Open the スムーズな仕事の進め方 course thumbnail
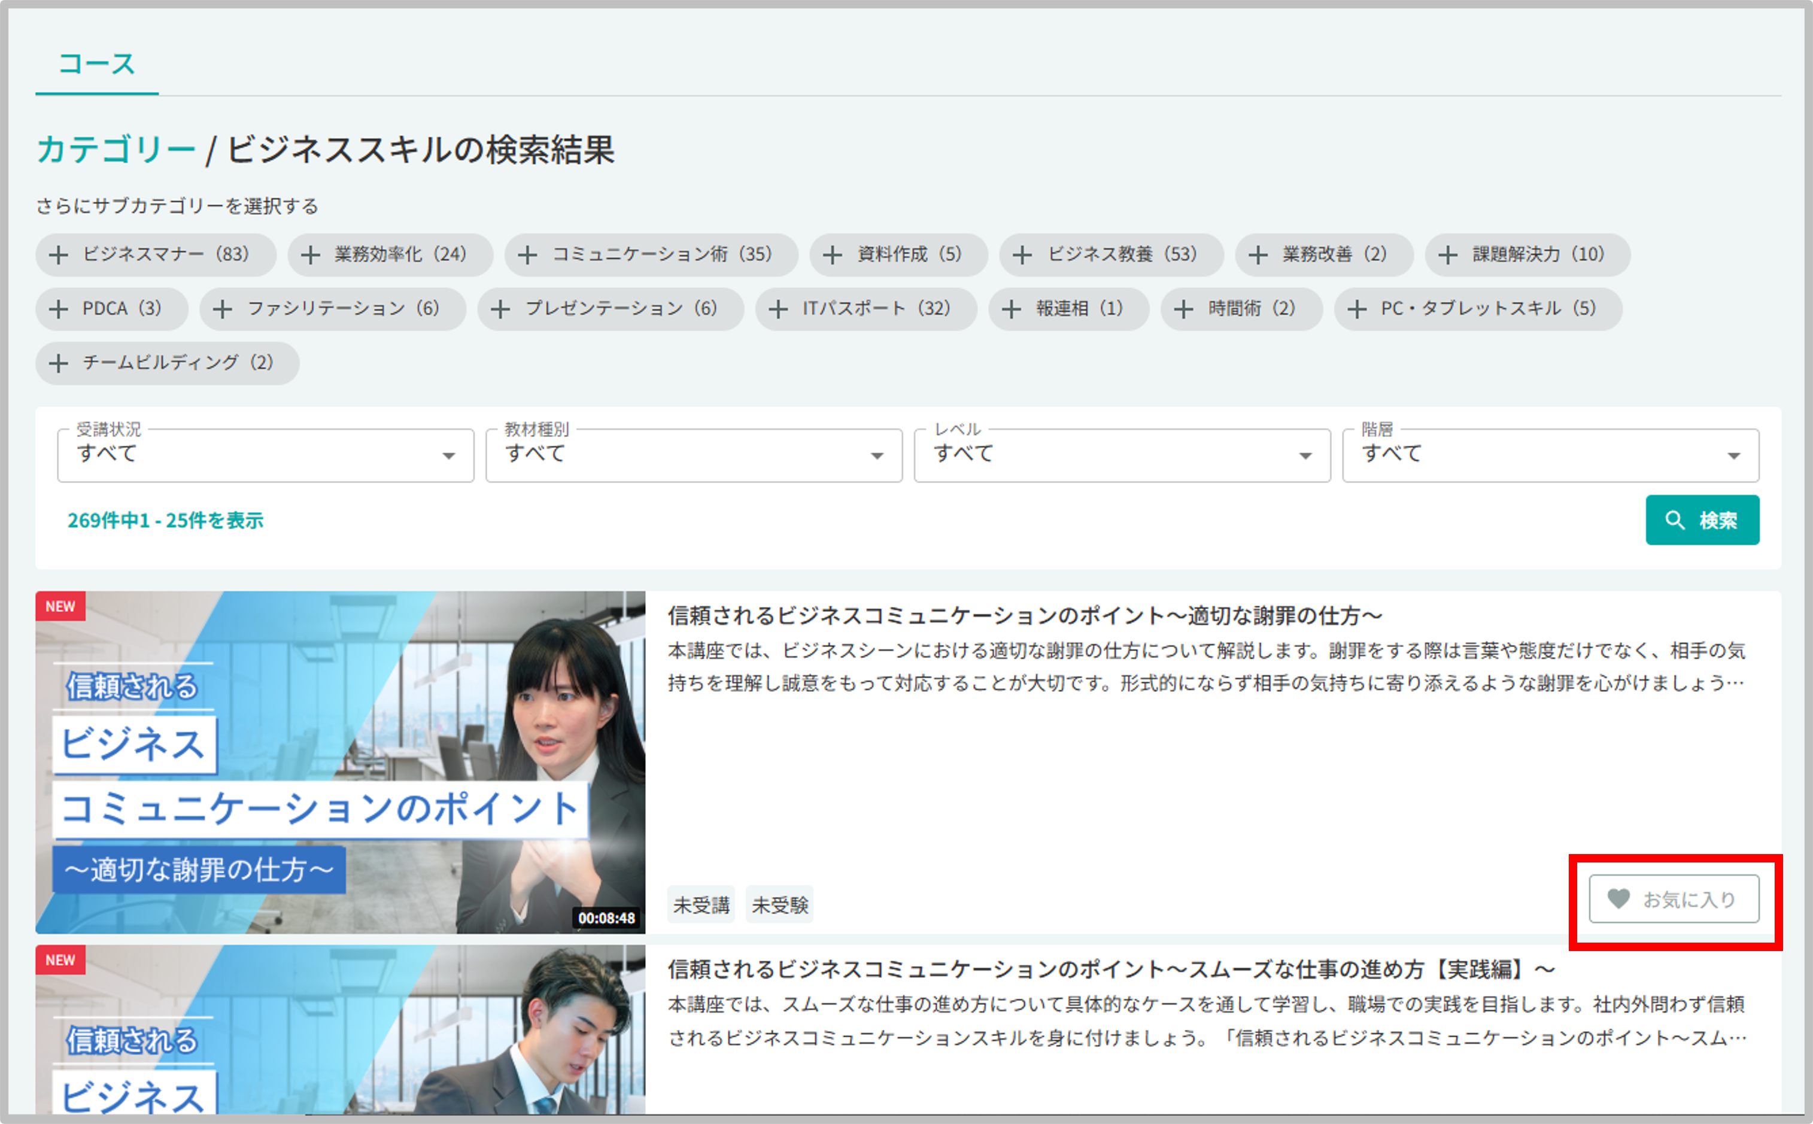Image resolution: width=1813 pixels, height=1124 pixels. (341, 1029)
